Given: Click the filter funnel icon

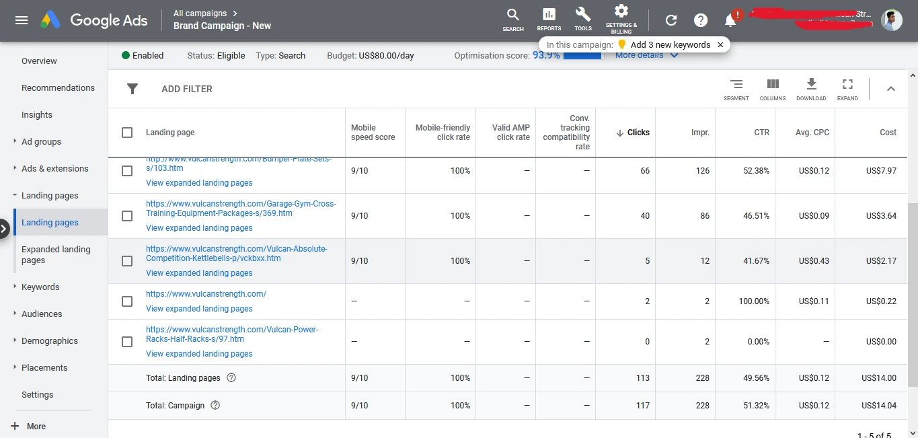Looking at the screenshot, I should (132, 89).
